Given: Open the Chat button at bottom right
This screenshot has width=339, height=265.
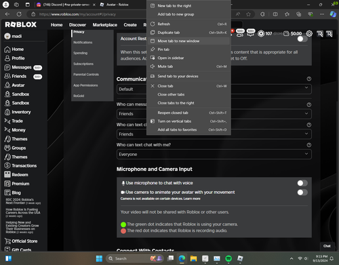Looking at the screenshot, I should (327, 246).
